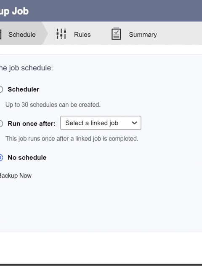The height and width of the screenshot is (266, 202).
Task: Select the Scheduler radio button
Action: tap(1, 89)
